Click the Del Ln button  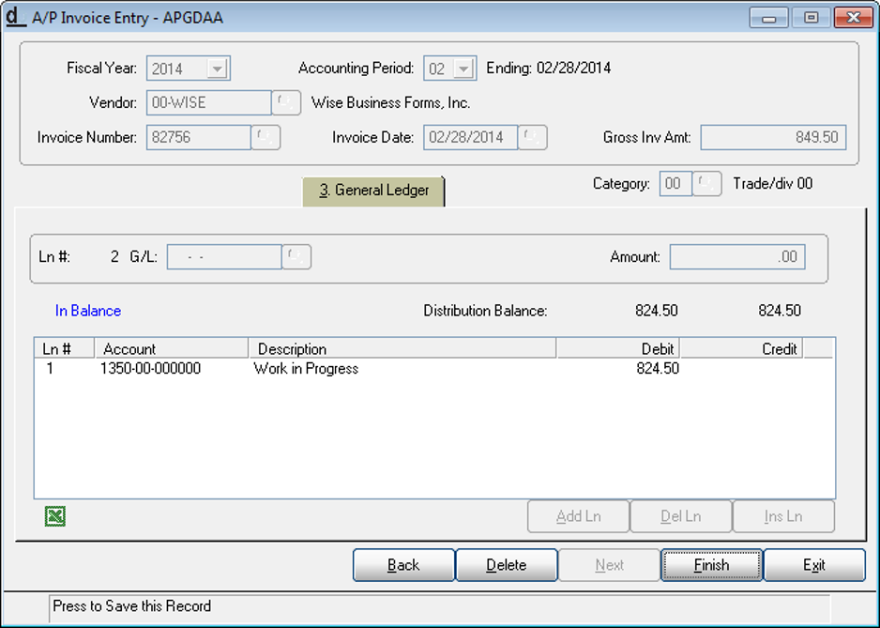point(681,516)
